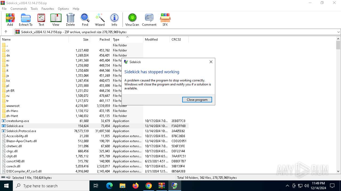Screen dimensions: 341x191
Task: Sort by Name column header
Action: point(35,39)
